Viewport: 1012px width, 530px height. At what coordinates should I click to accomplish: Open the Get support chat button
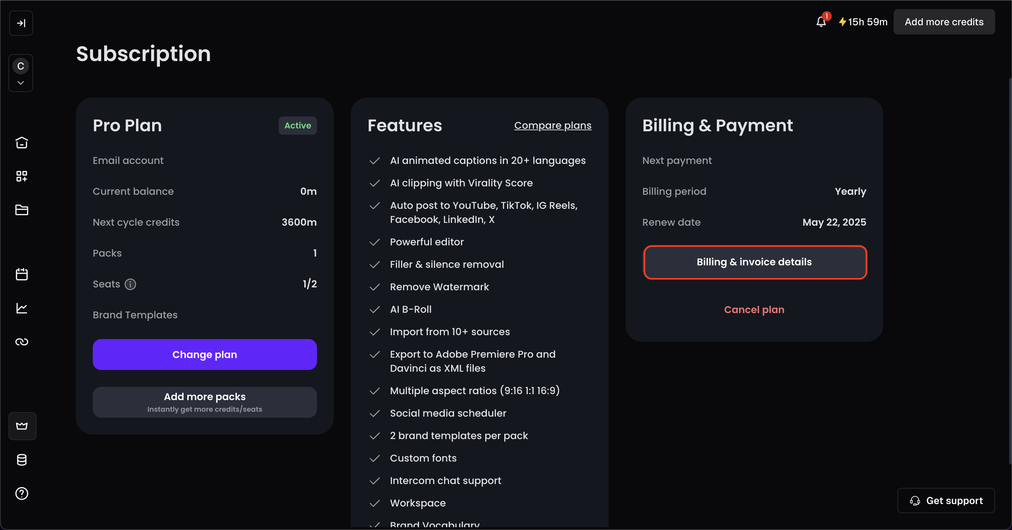coord(946,501)
